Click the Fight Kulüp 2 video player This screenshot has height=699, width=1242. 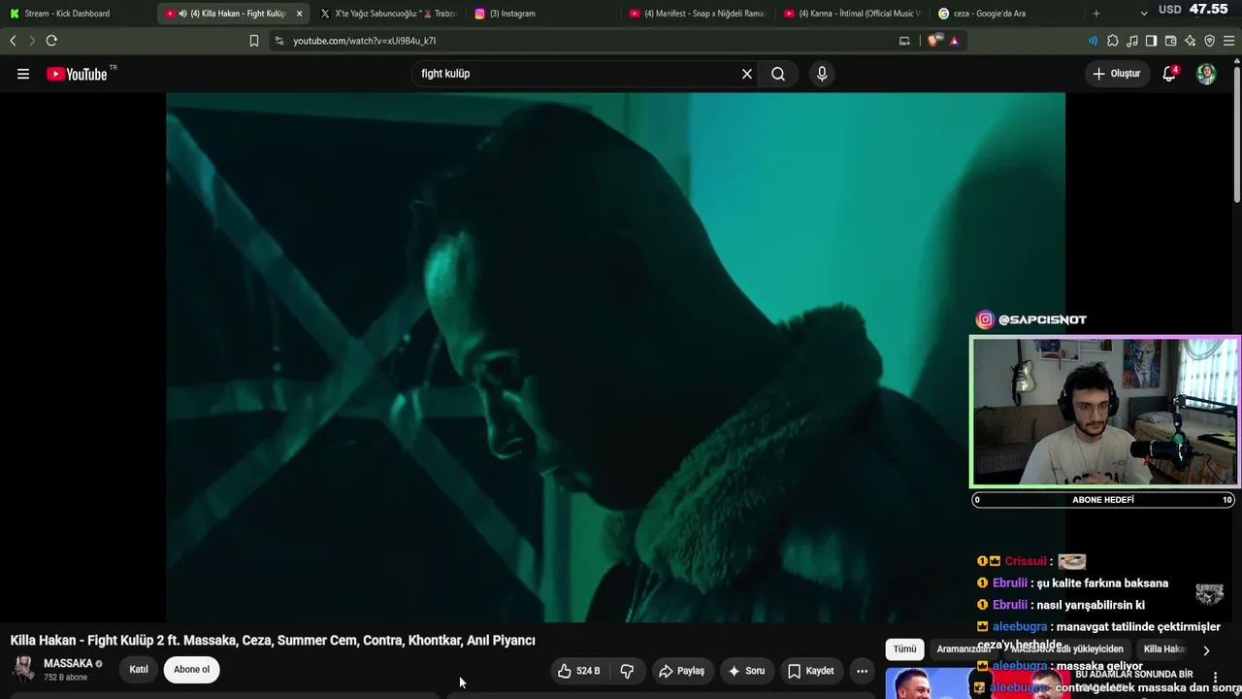615,357
